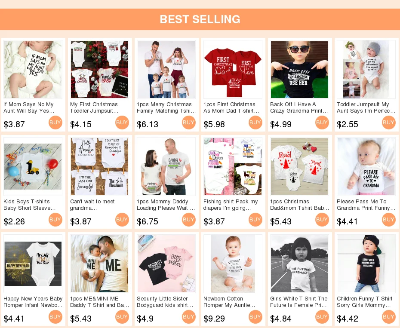Click BUY button for $3.87 aunt romper

point(55,123)
